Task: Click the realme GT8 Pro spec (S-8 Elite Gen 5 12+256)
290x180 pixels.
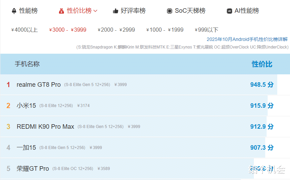Action: 87,85
